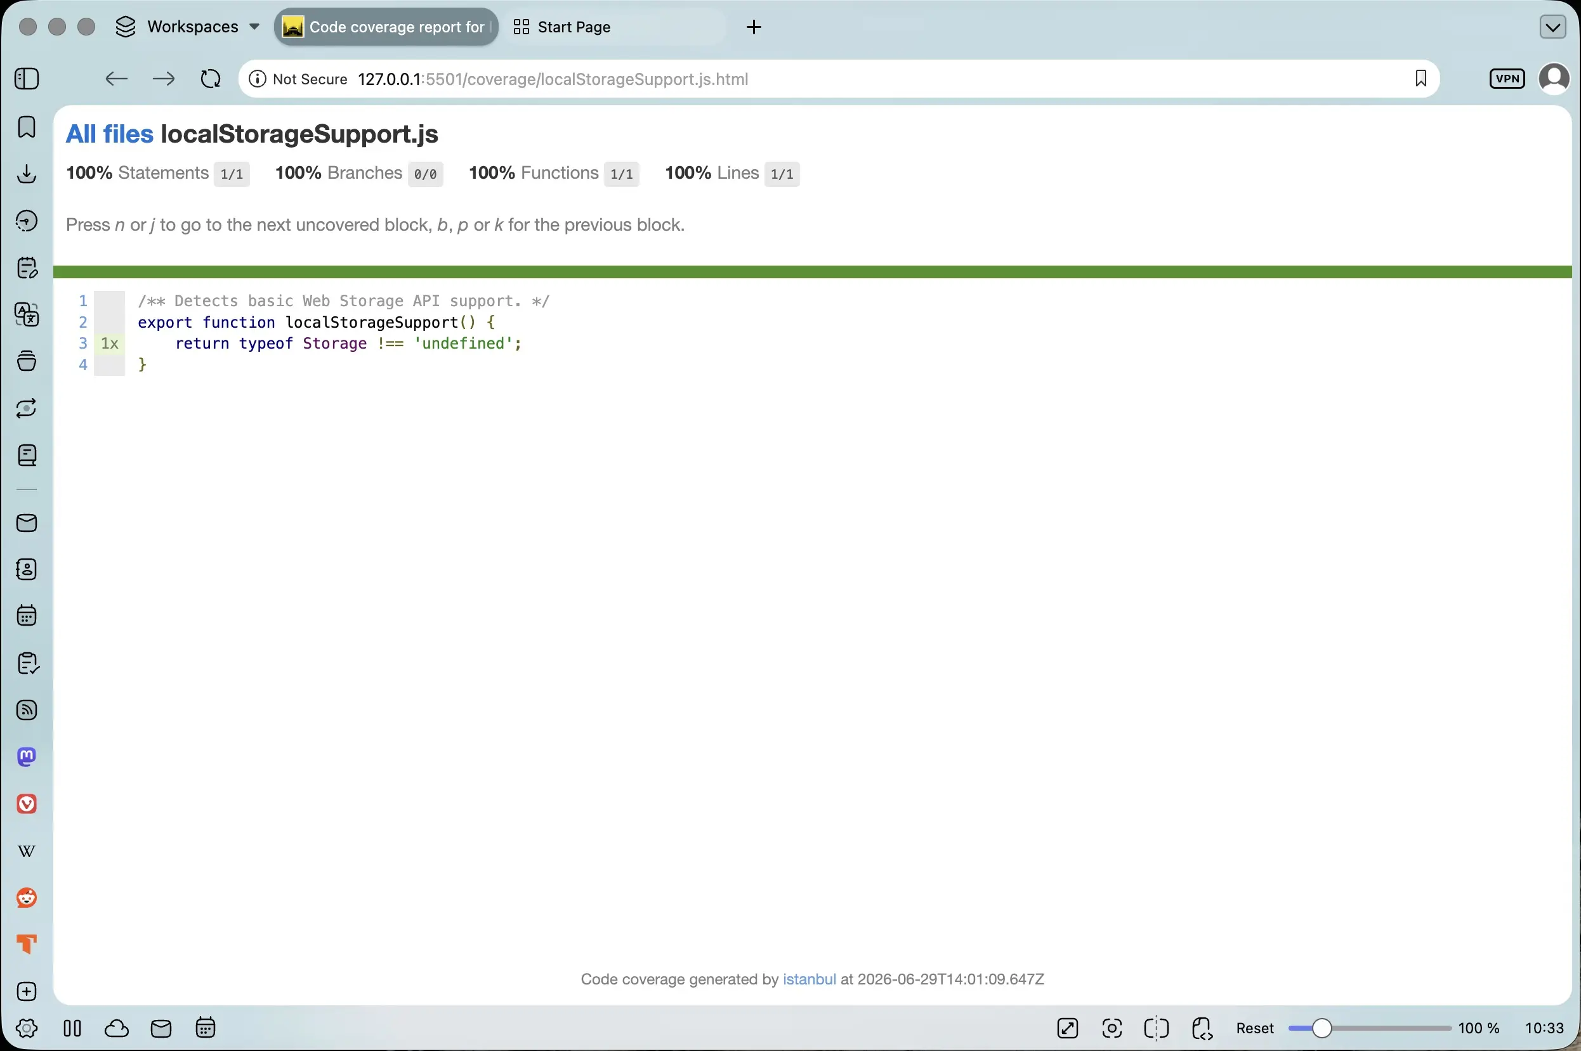Follow the All files link

coord(110,134)
